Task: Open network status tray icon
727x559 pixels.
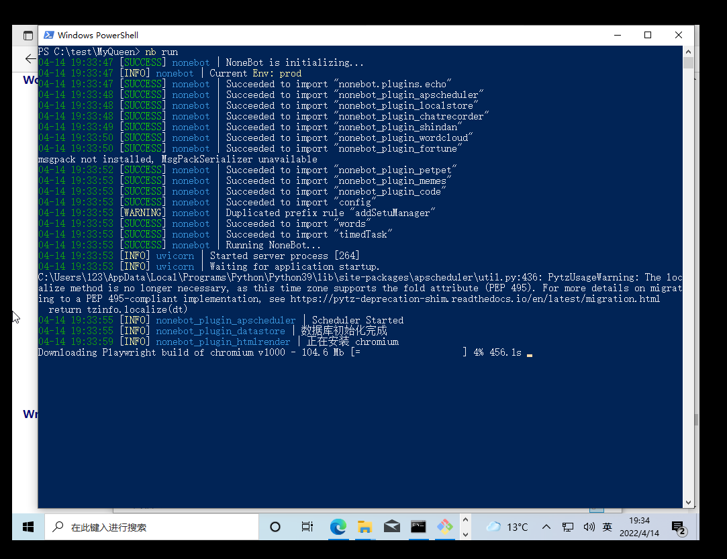Action: (567, 527)
